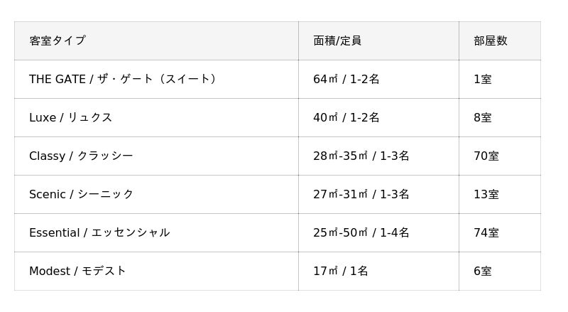The image size is (568, 312).
Task: Select the 25㎡-50㎡ / 1-4名 cell
Action: [x=361, y=232]
